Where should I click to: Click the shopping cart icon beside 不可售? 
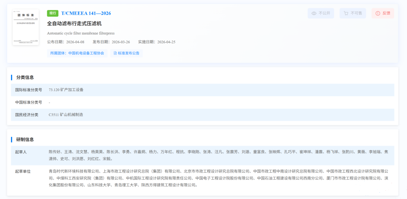coord(346,13)
